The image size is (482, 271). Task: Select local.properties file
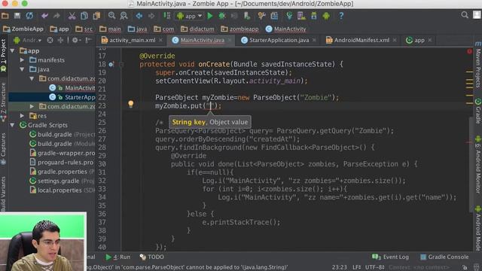pos(63,190)
